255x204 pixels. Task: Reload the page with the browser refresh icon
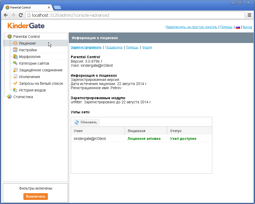pyautogui.click(x=21, y=15)
